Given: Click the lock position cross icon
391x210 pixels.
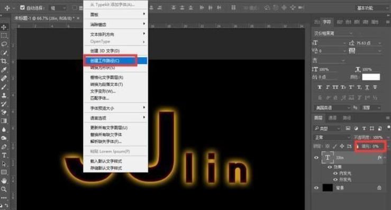Looking at the screenshot, I should pos(342,146).
